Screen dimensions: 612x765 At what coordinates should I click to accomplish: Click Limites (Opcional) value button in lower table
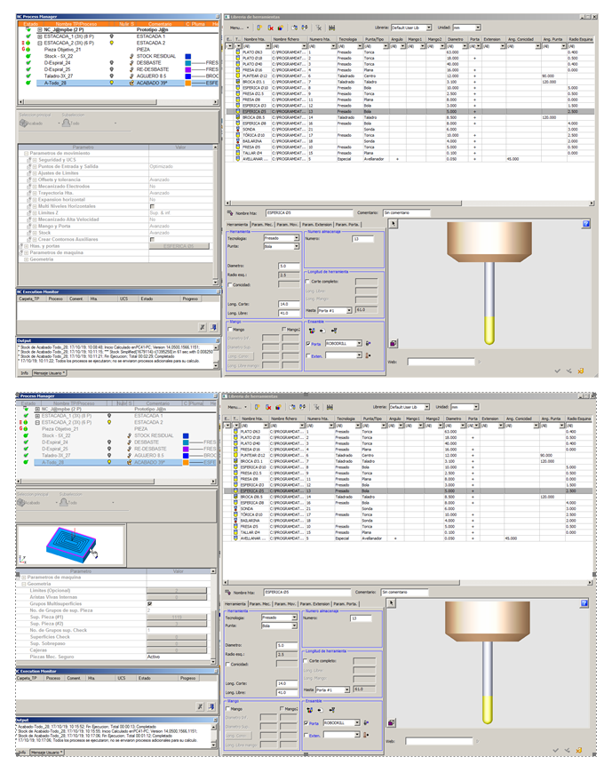tap(177, 591)
